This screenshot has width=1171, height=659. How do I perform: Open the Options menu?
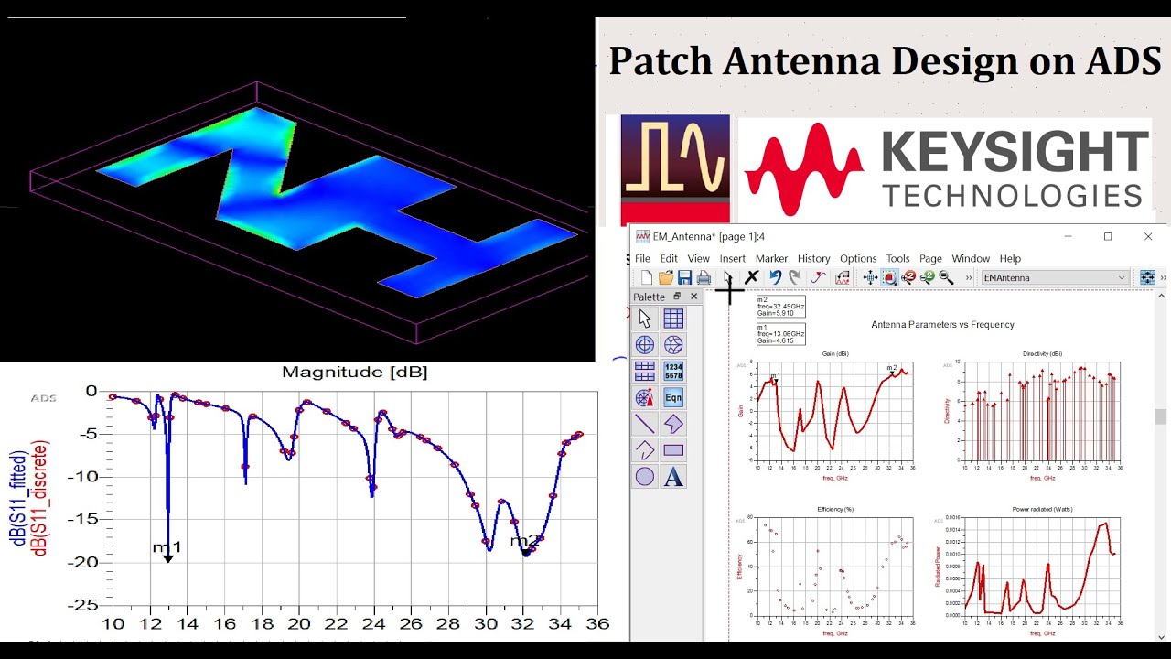[x=858, y=258]
